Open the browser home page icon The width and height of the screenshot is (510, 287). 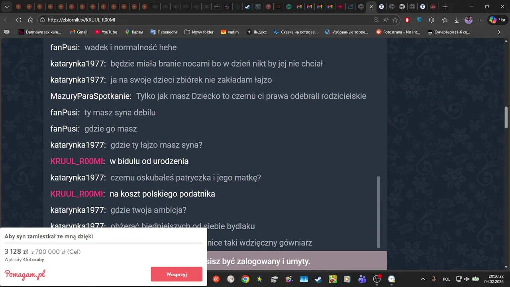(31, 20)
